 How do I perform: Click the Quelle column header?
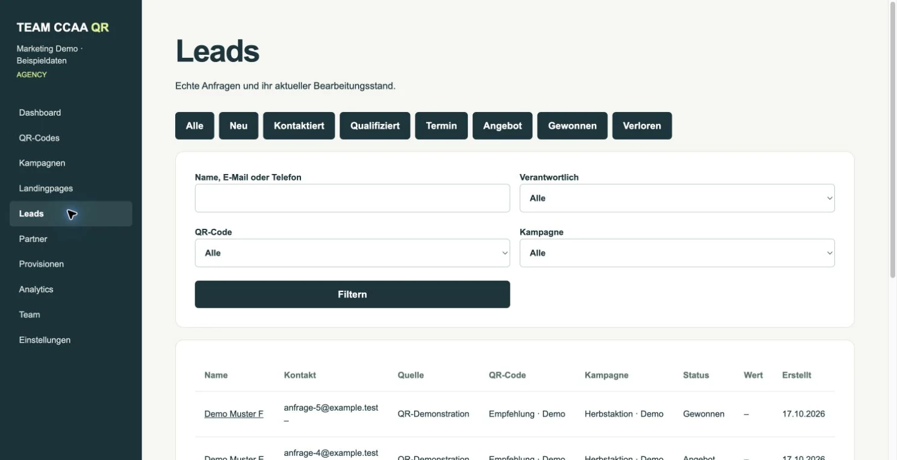click(x=411, y=375)
